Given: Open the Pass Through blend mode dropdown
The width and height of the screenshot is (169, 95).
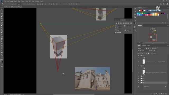Looking at the screenshot, I should pyautogui.click(x=143, y=51).
